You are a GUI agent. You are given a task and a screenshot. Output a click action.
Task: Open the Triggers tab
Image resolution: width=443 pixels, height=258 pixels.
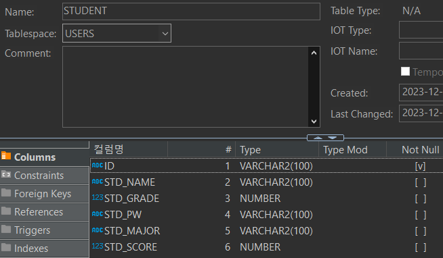coord(44,230)
